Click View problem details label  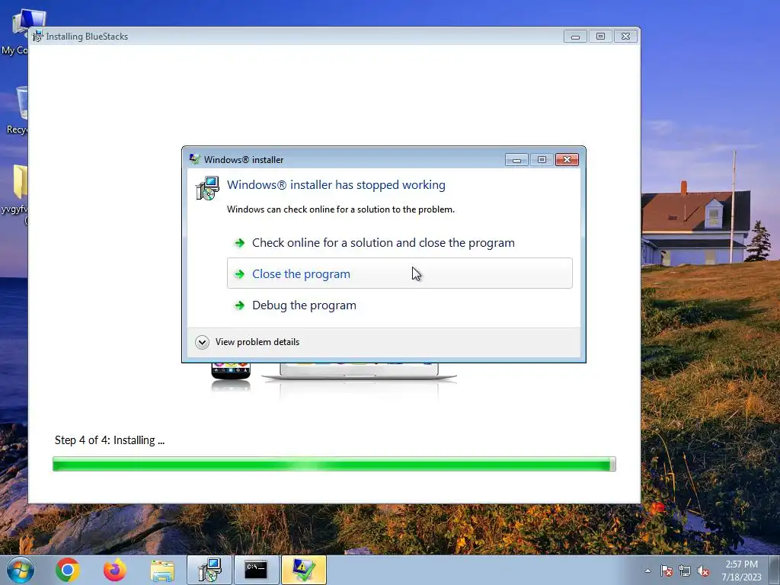(x=257, y=342)
